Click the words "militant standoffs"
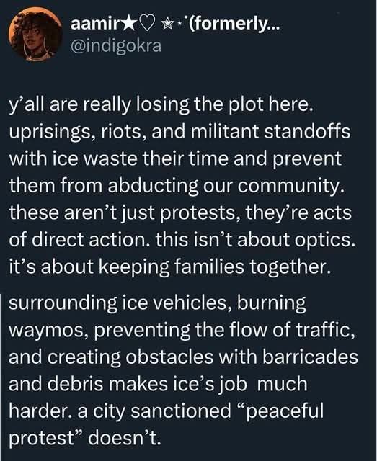377x461 pixels. point(270,132)
